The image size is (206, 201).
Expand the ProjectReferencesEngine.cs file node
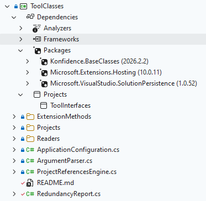tap(14, 172)
